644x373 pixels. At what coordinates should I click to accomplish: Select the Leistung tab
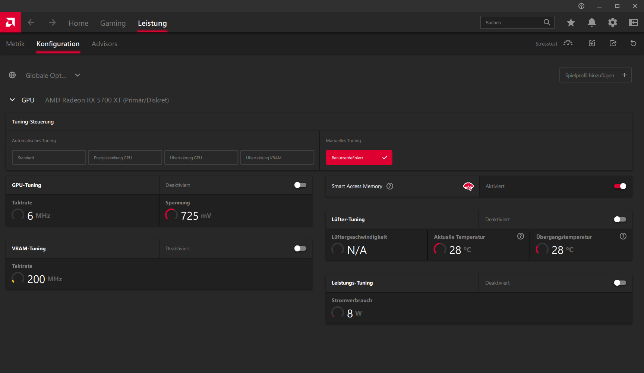pyautogui.click(x=152, y=23)
